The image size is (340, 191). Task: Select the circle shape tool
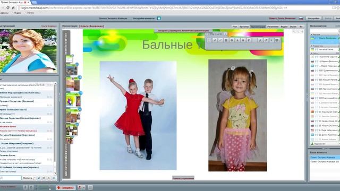click(x=232, y=40)
